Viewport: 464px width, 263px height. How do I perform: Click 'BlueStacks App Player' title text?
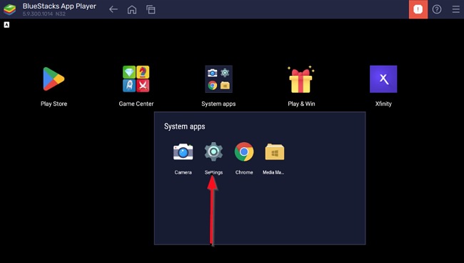point(59,6)
